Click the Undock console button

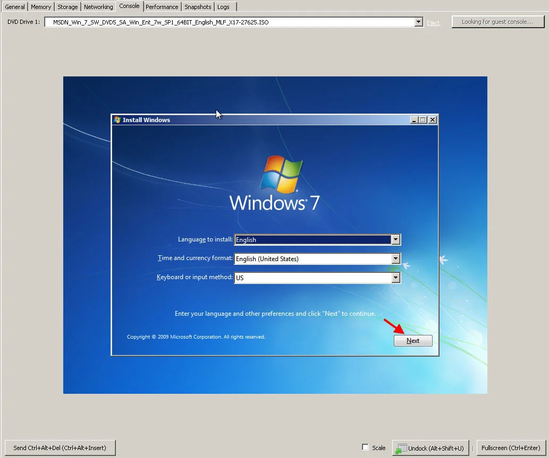tap(430, 448)
